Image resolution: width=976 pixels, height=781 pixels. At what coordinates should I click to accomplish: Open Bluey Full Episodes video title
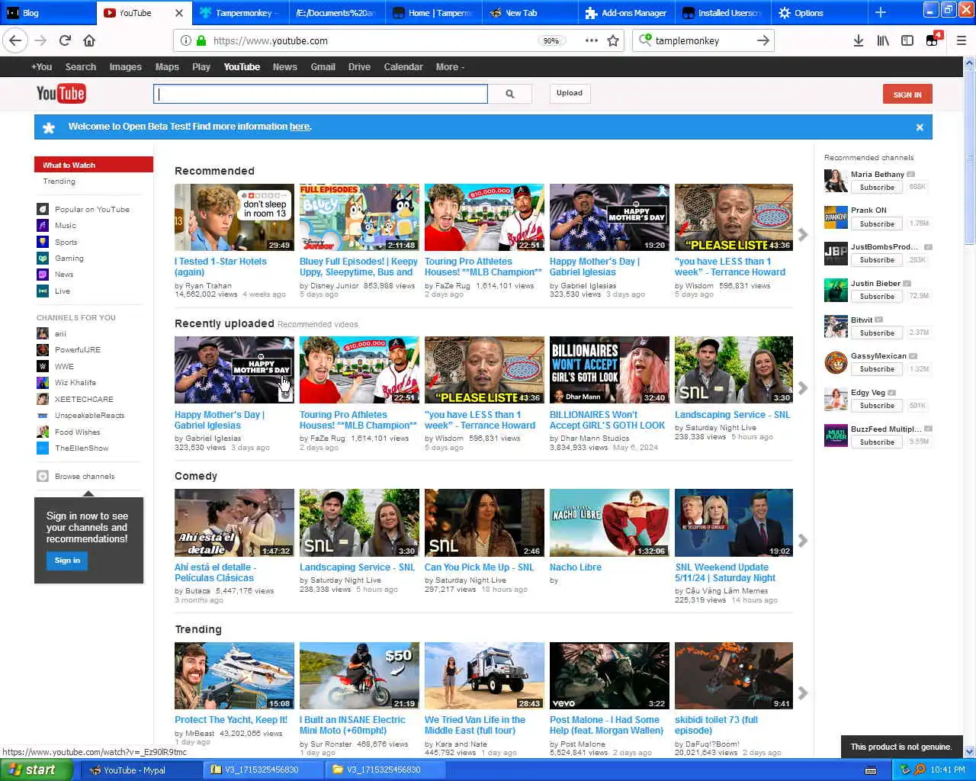[x=358, y=267]
